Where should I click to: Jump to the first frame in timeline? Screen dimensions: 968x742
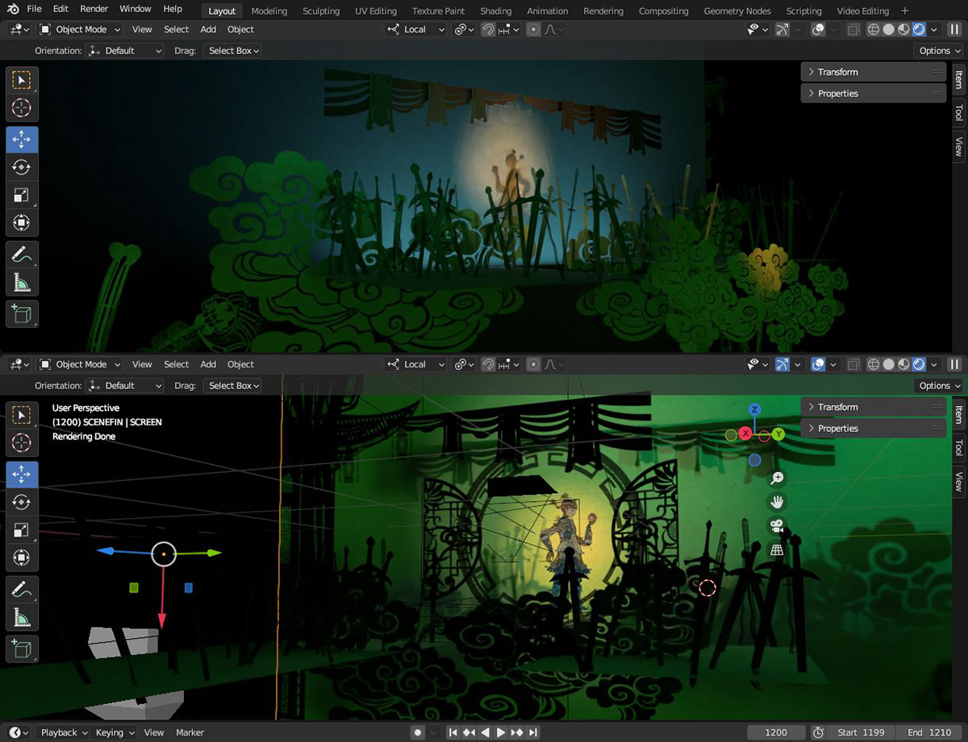[x=453, y=732]
